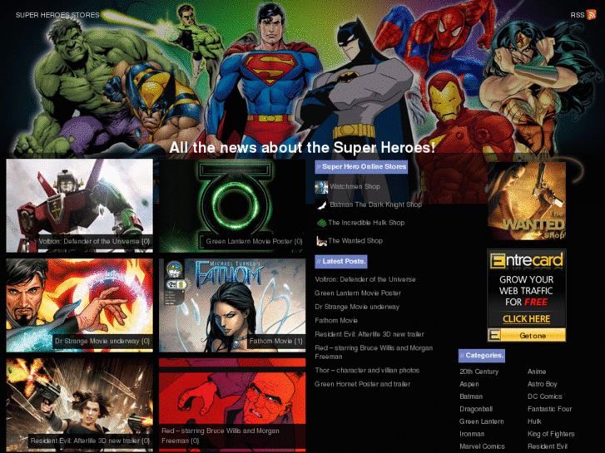Open Batman The Dark Knight Shop link

(376, 204)
